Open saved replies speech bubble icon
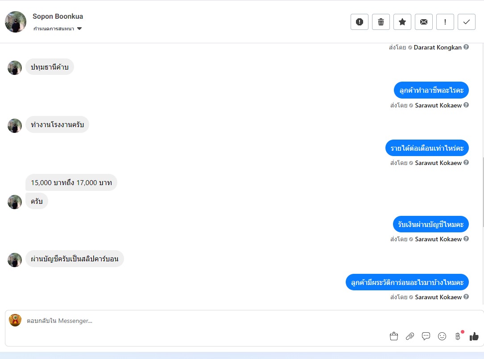 [x=426, y=336]
